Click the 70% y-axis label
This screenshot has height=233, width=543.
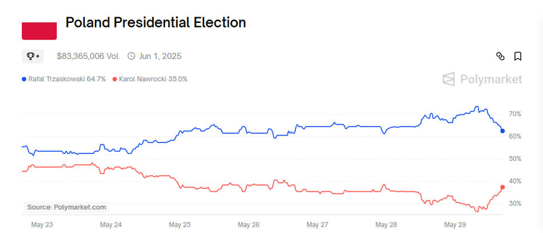[x=515, y=114]
